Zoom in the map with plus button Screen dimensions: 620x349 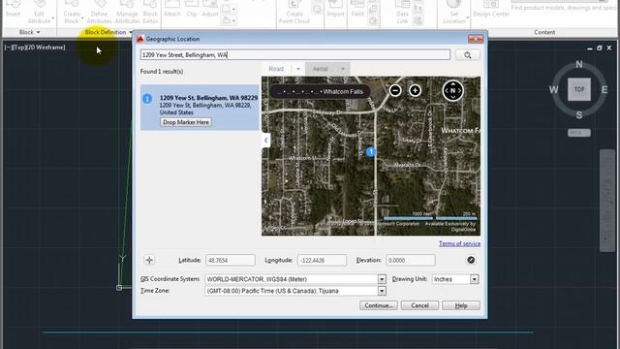(415, 90)
